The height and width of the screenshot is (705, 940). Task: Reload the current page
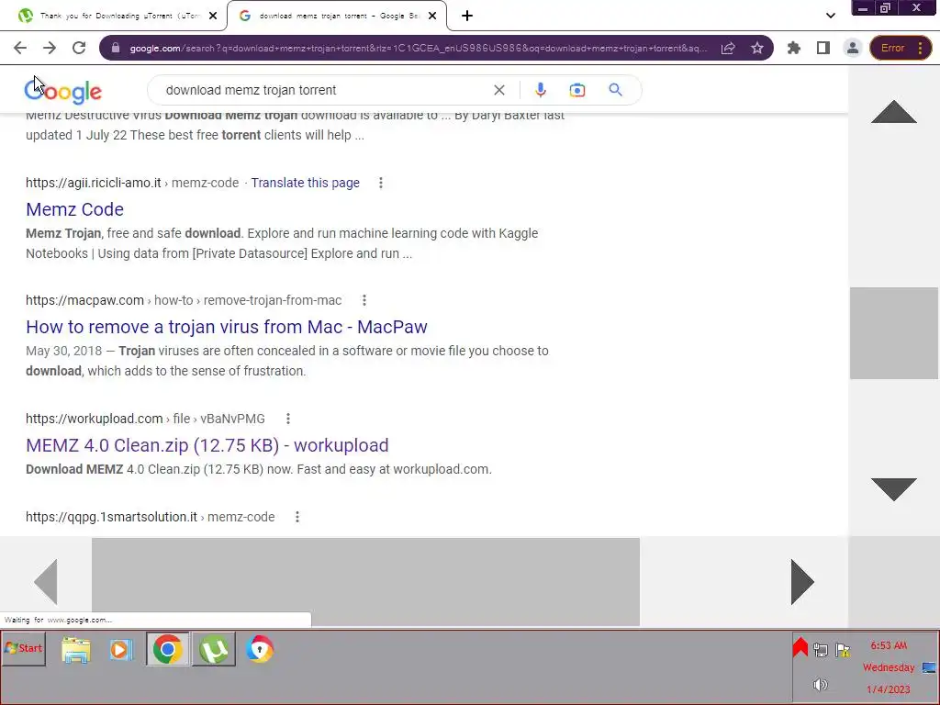[x=79, y=48]
